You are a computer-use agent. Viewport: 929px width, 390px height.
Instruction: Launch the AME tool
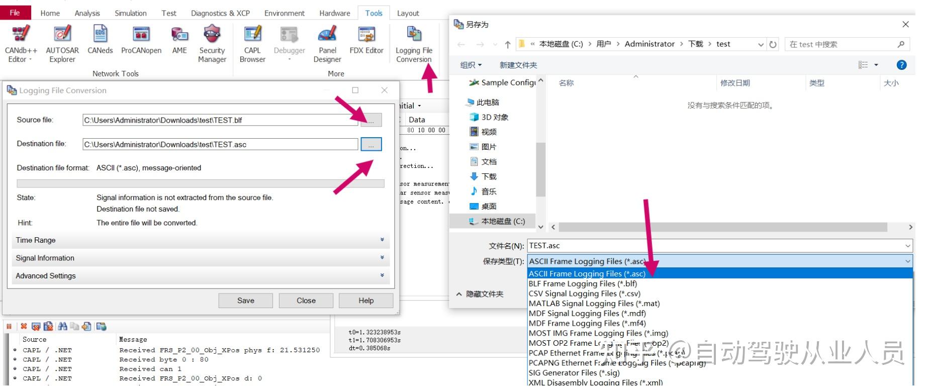pos(179,40)
